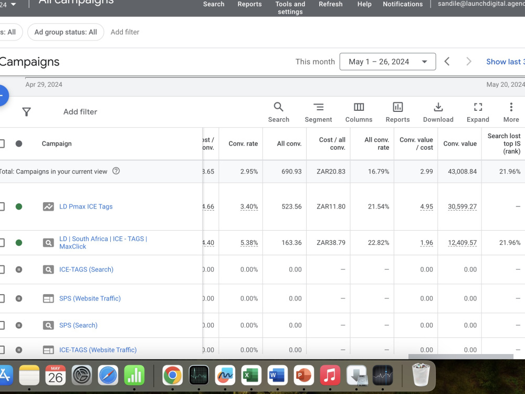Open the ICE-TAGS (Search) campaign

pos(86,269)
